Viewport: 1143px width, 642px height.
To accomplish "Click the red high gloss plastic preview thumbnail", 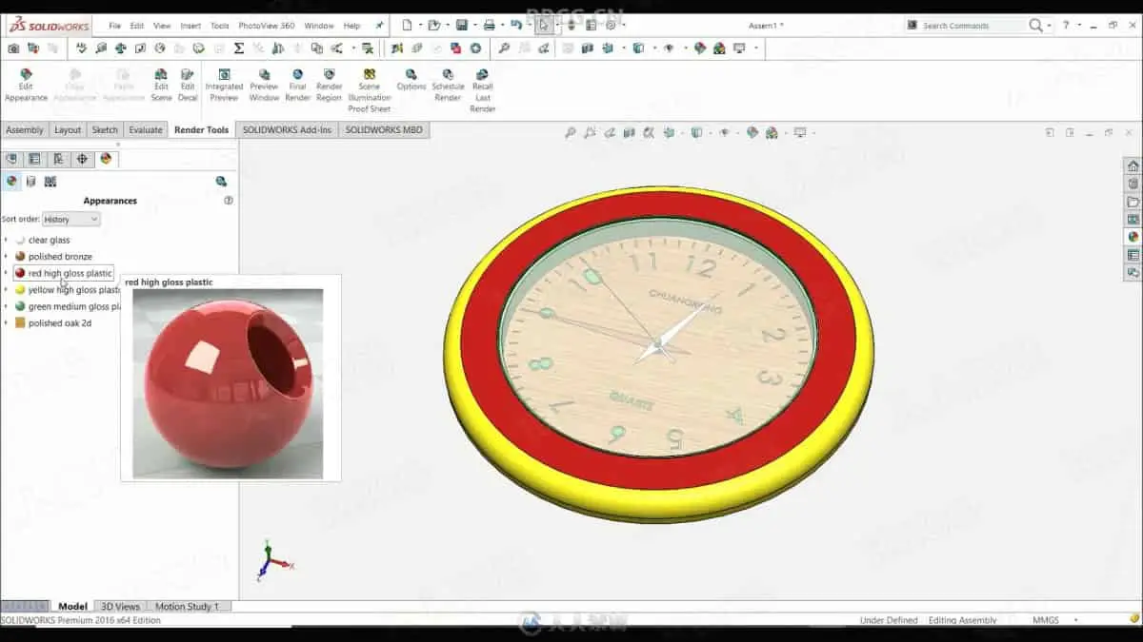I will click(x=228, y=383).
